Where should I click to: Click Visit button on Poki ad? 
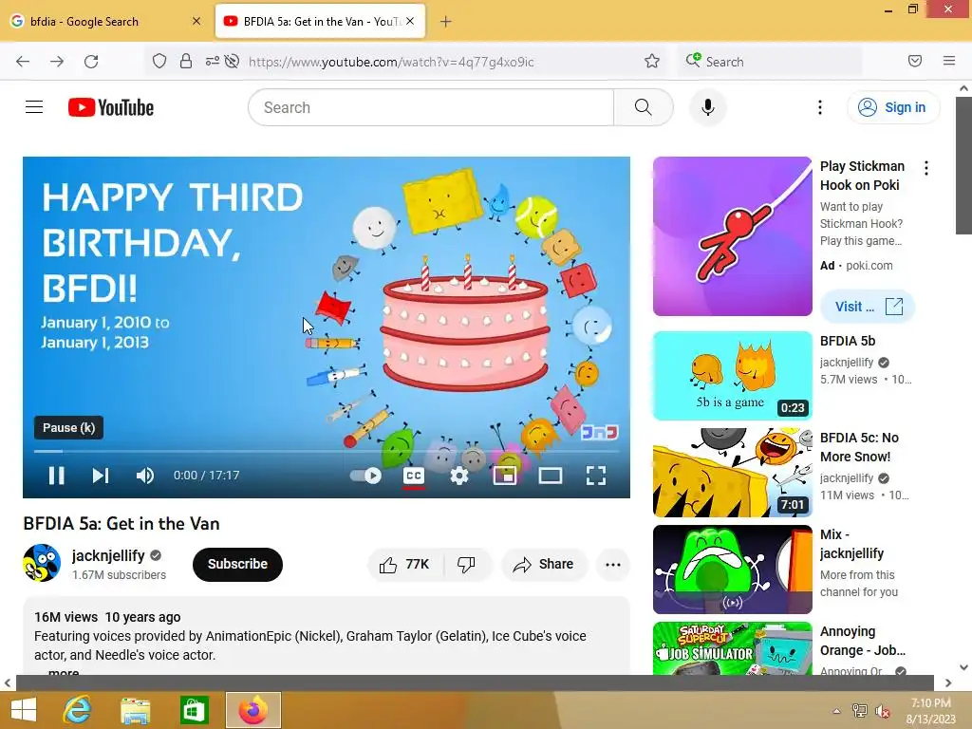click(868, 307)
